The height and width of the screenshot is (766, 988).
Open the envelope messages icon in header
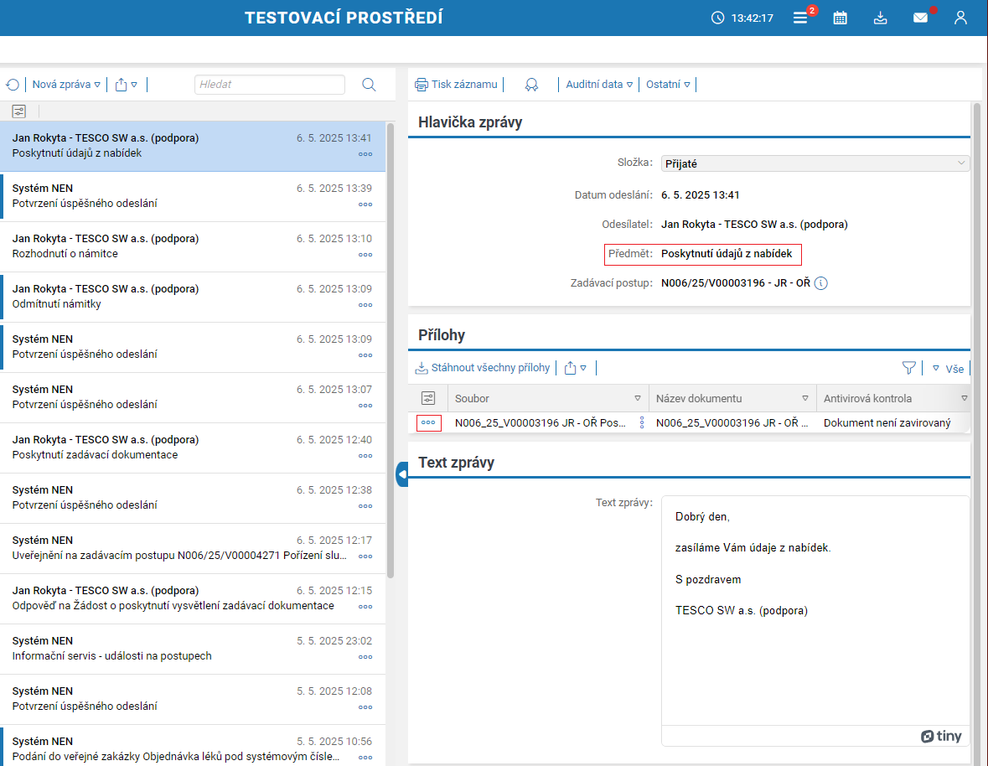[920, 18]
